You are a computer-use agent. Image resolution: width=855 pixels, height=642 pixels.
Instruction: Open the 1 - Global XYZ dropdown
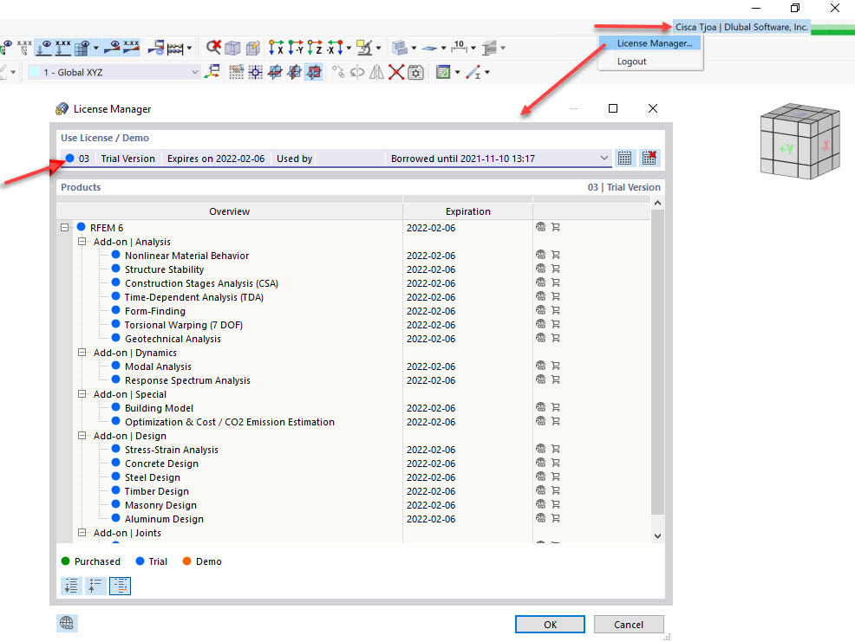pyautogui.click(x=196, y=73)
